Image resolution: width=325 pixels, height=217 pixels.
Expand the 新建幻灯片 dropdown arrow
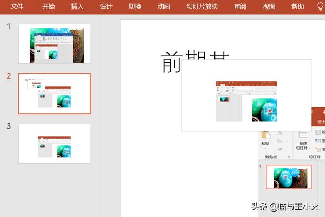click(x=309, y=148)
